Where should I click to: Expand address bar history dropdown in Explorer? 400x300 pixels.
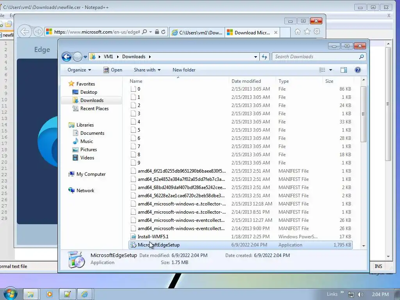click(255, 57)
